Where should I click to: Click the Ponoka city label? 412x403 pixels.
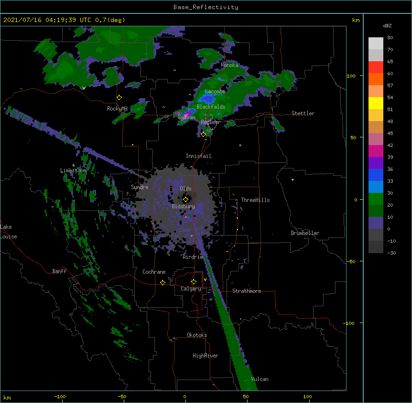(x=229, y=65)
